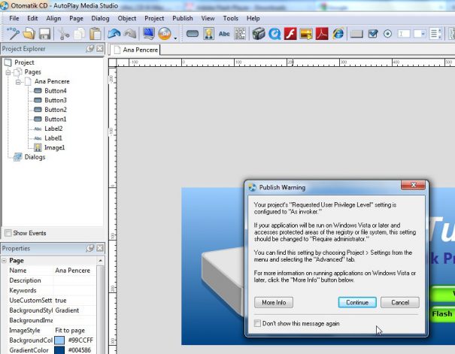This screenshot has height=354, width=455.
Task: Select Label2 in the project tree
Action: click(53, 129)
